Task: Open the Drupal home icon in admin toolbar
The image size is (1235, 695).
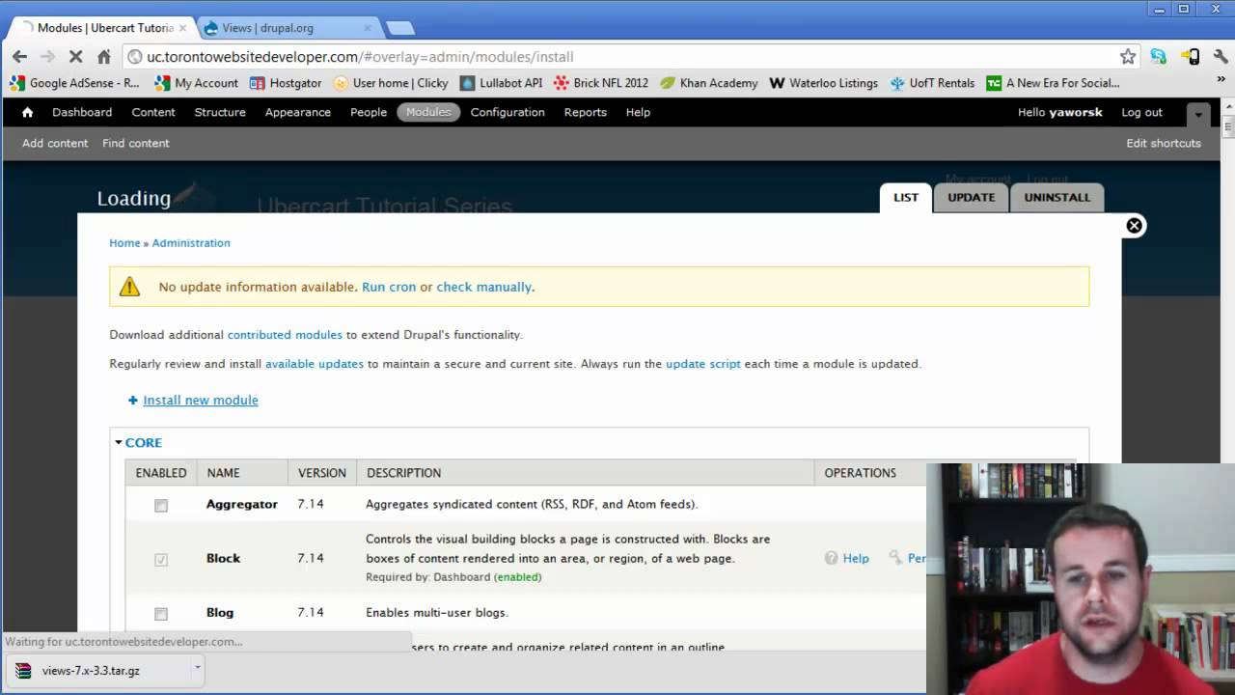Action: (27, 112)
